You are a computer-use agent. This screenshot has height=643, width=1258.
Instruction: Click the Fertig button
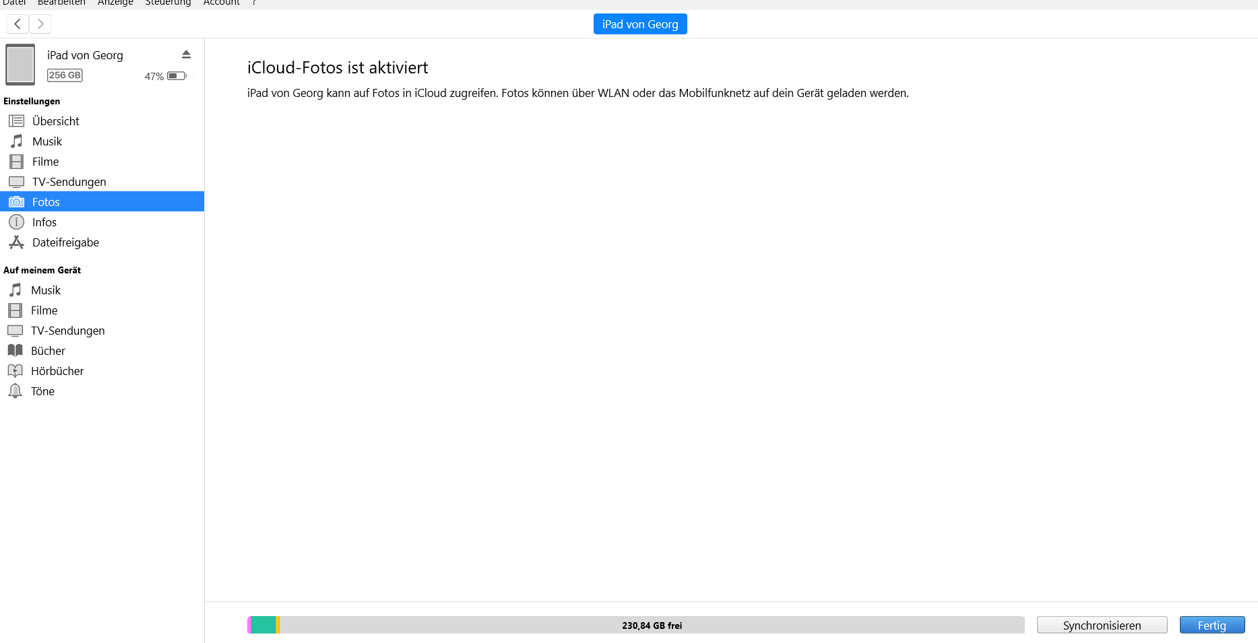pos(1212,625)
